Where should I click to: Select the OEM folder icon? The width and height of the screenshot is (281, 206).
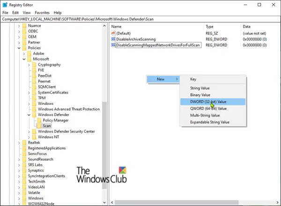pos(24,37)
